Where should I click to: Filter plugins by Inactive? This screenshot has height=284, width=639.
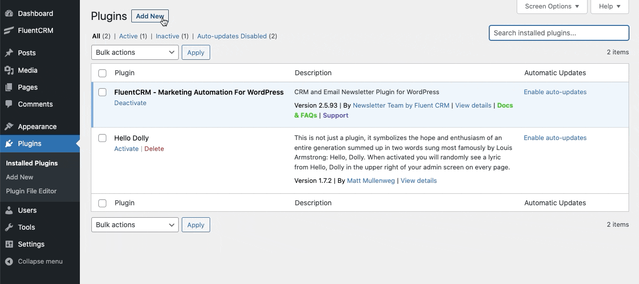coord(167,36)
